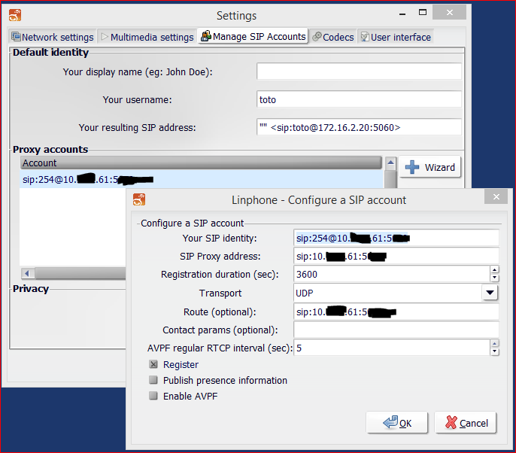Enable Publish presence information checkbox
The width and height of the screenshot is (516, 453).
pyautogui.click(x=153, y=380)
